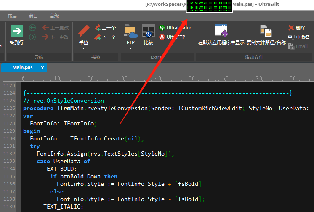Click the greyed Email button
This screenshot has height=212, width=314.
[x=298, y=46]
